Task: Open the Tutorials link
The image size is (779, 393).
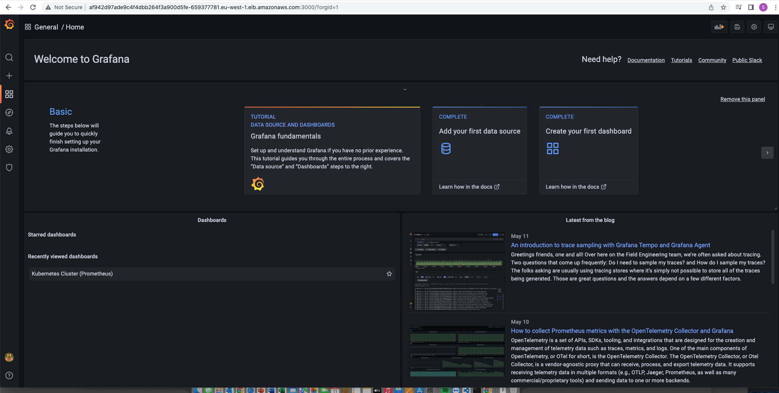Action: [x=681, y=60]
